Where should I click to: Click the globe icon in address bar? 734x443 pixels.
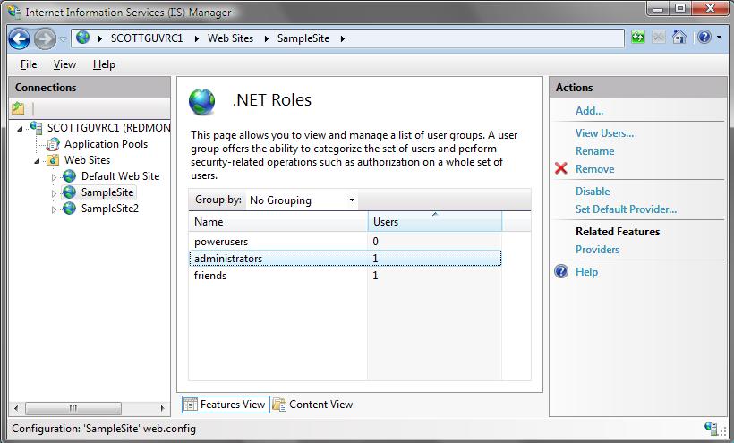83,37
